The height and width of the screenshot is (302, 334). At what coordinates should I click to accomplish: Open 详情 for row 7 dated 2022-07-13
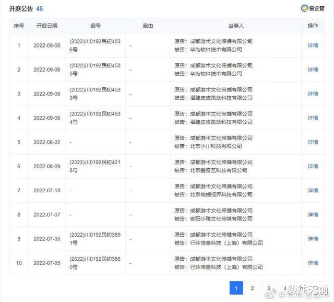click(313, 191)
